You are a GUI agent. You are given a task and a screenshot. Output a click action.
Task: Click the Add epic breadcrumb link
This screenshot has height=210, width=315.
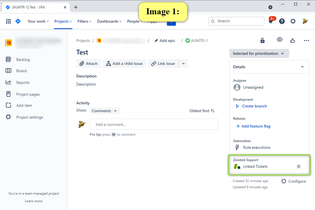(165, 41)
